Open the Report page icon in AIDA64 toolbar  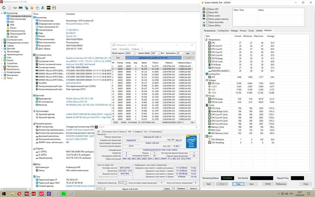(x=9, y=8)
